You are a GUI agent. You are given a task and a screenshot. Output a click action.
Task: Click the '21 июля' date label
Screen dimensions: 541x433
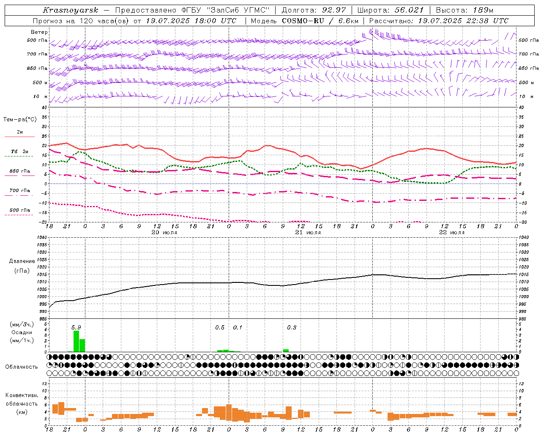308,233
